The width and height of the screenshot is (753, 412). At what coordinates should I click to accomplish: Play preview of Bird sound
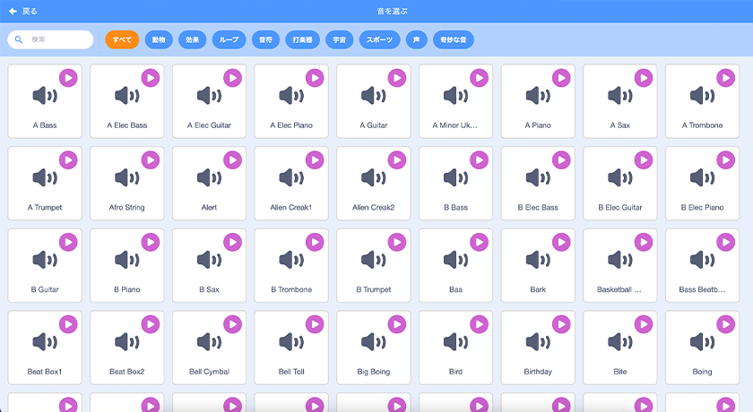pos(479,324)
